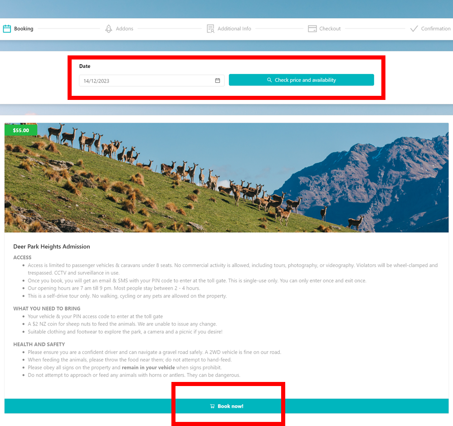Click the 'Do not attempt to approach' line
Viewport: 453px width, 426px height.
coord(134,375)
